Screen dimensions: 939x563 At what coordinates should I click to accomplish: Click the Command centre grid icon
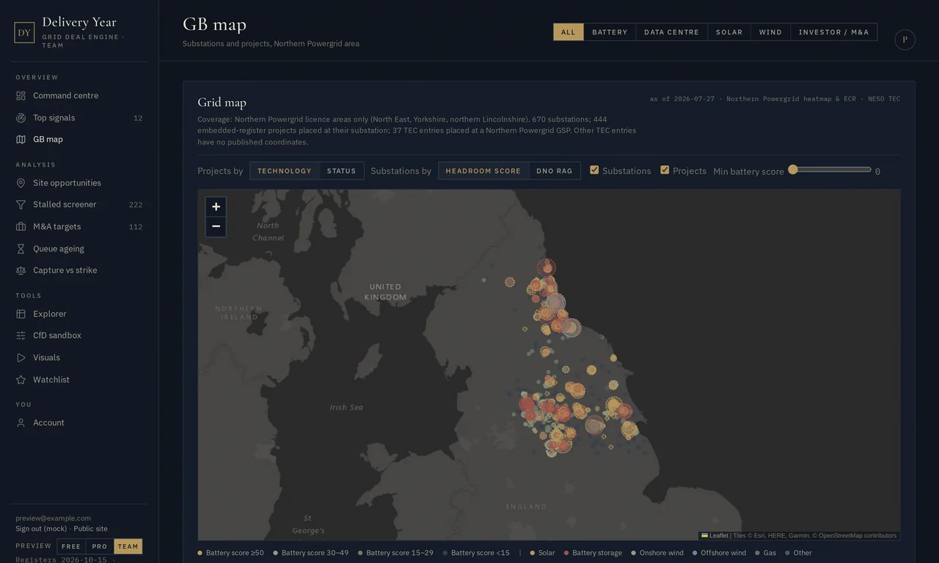coord(21,95)
